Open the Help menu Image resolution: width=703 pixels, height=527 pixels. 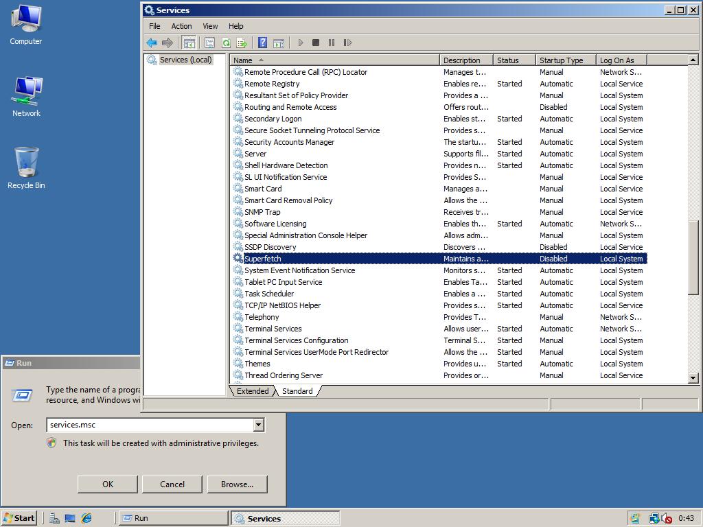click(x=236, y=26)
